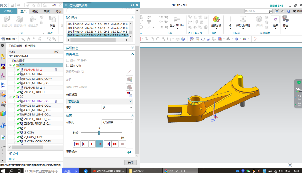Click the Create Operation (创建工序) icon
Image resolution: width=302 pixels, height=173 pixels.
coord(33,19)
